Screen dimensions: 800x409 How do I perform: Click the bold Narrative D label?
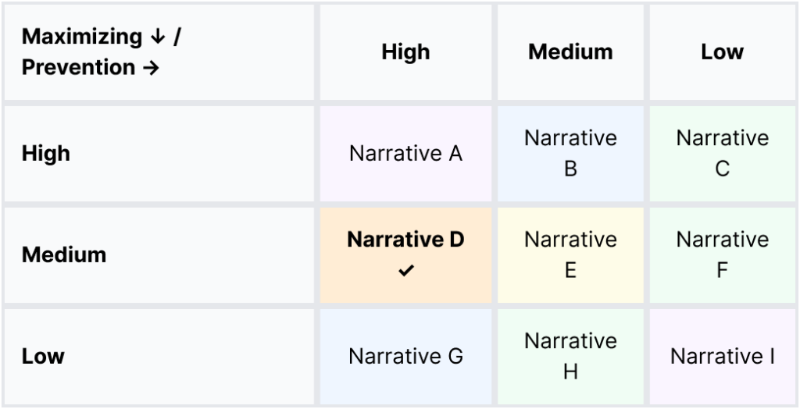coord(405,240)
